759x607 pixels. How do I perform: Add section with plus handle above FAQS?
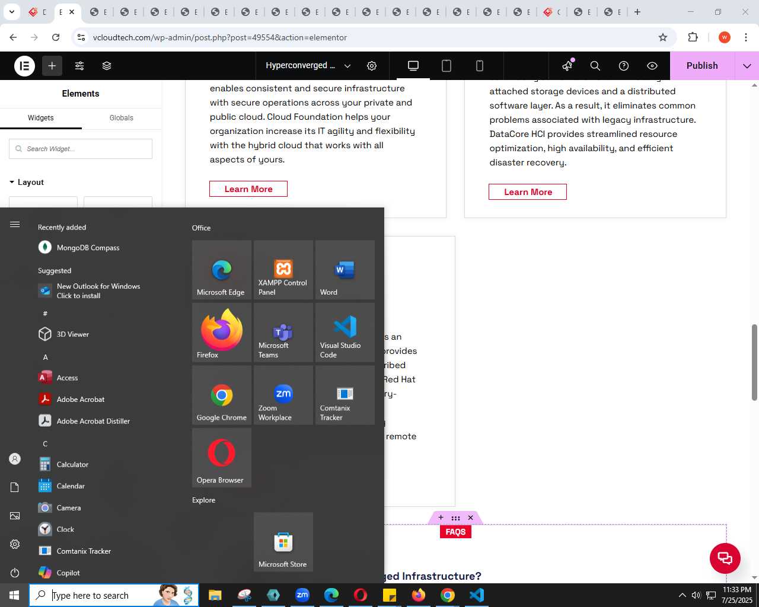pyautogui.click(x=441, y=517)
